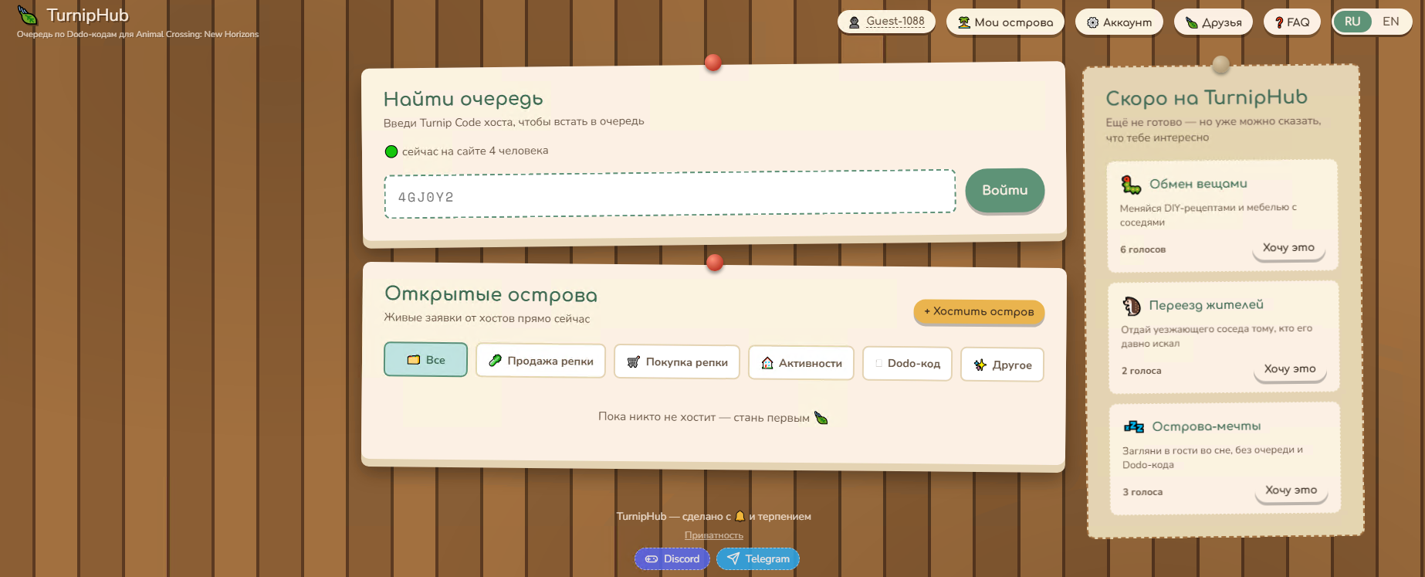The width and height of the screenshot is (1425, 577).
Task: Click the hedgehog icon by Переезд жителей
Action: 1132,306
